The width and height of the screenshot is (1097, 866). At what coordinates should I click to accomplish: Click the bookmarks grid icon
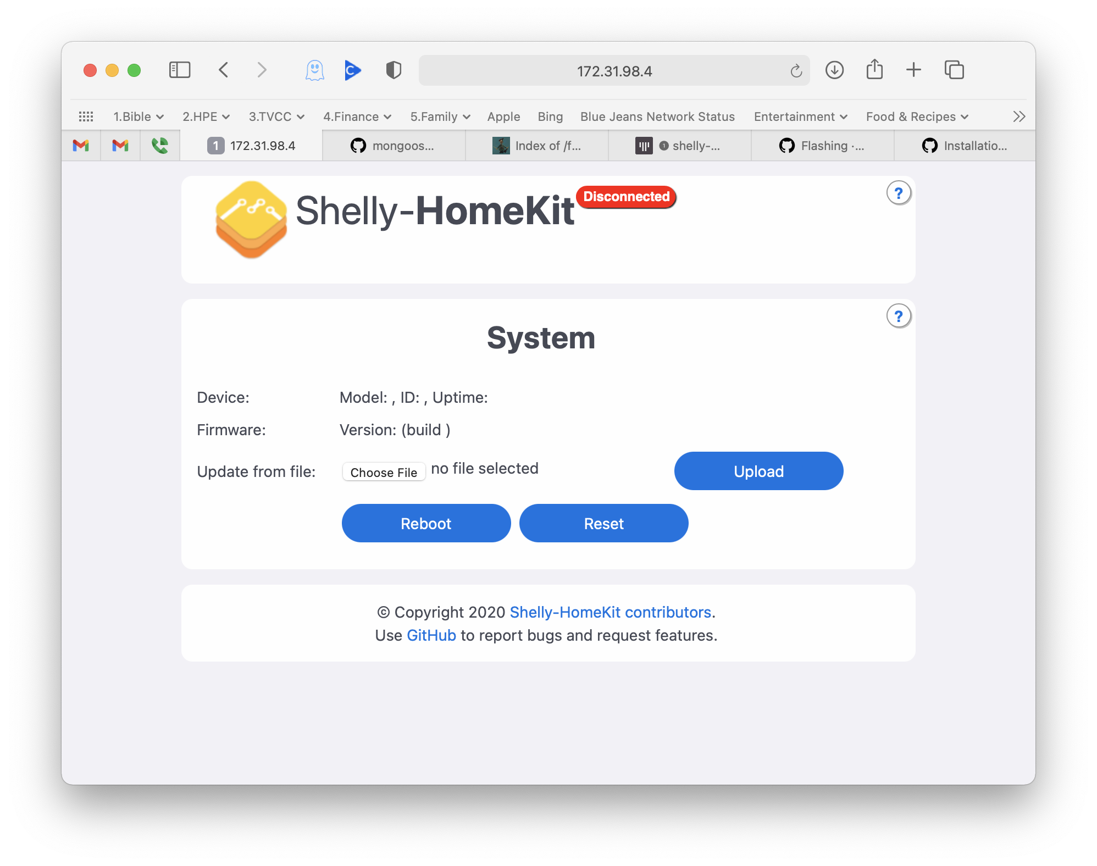coord(86,116)
